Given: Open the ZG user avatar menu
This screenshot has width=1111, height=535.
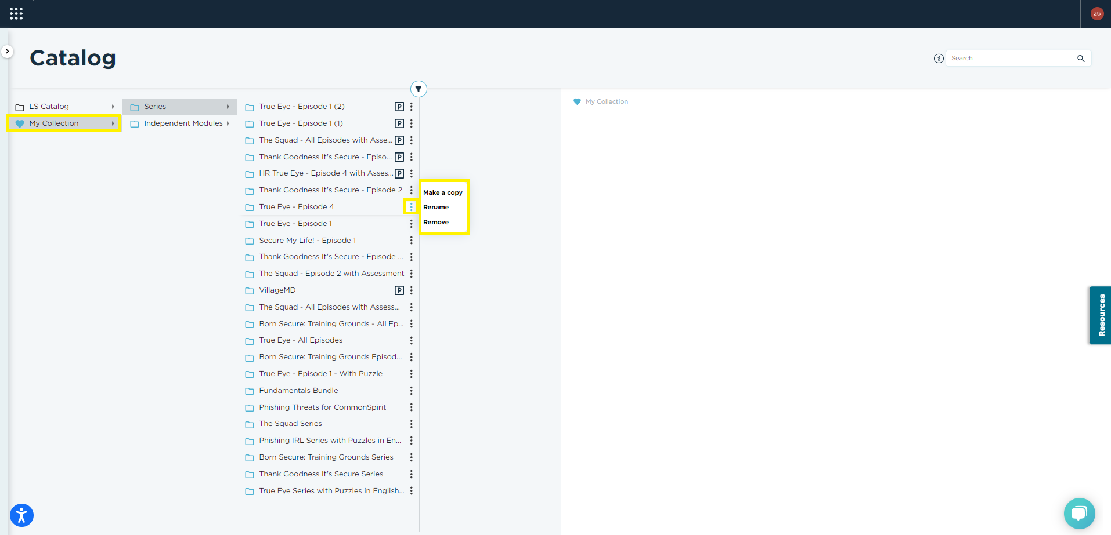Looking at the screenshot, I should coord(1097,14).
